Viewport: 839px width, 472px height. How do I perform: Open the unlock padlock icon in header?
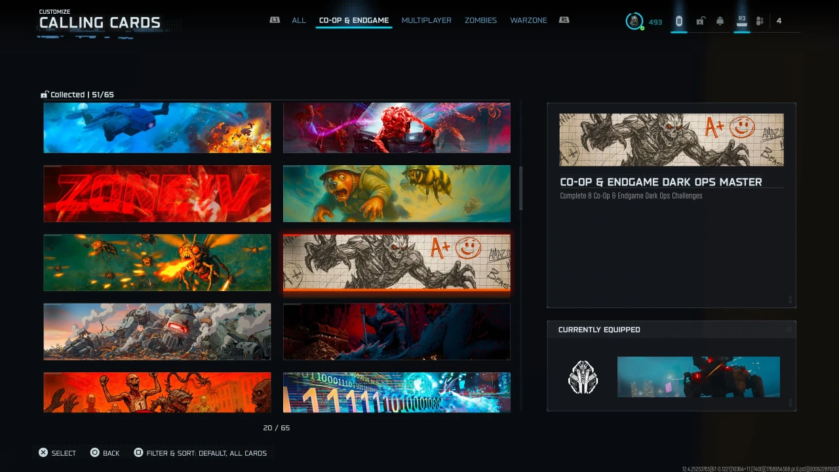point(700,21)
